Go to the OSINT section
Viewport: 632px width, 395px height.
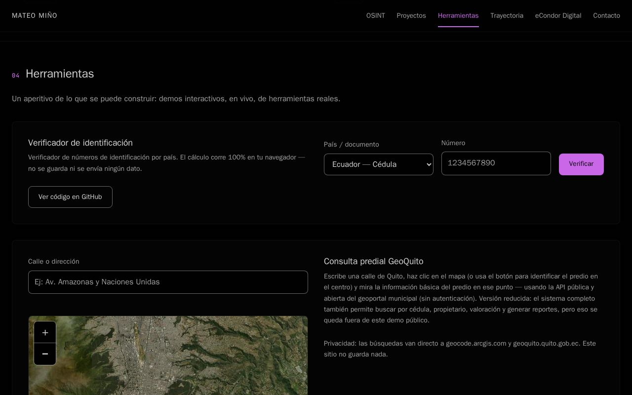tap(376, 16)
